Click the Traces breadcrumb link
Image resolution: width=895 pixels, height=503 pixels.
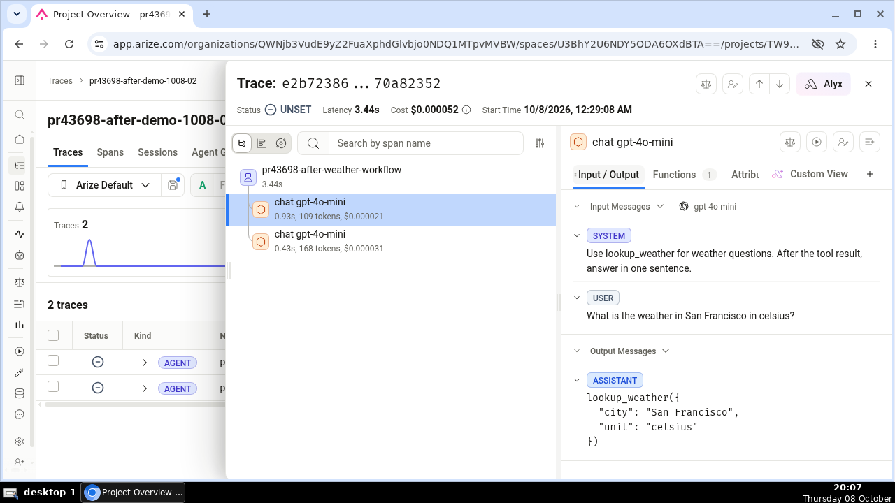tap(60, 81)
